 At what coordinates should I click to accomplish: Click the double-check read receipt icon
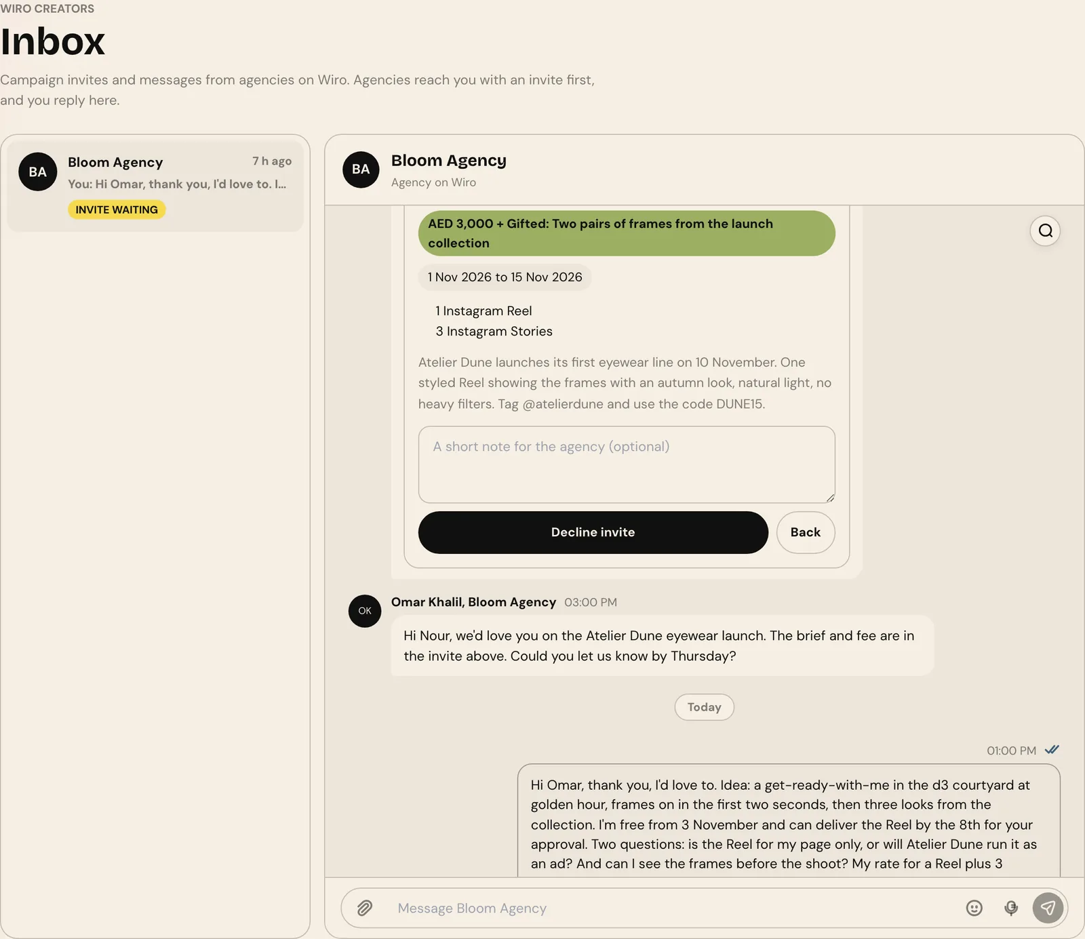point(1052,750)
